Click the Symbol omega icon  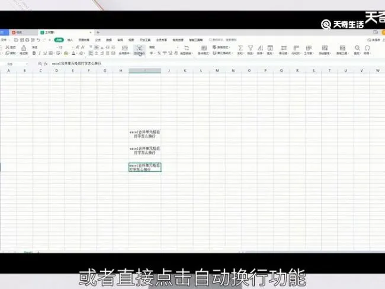367,48
